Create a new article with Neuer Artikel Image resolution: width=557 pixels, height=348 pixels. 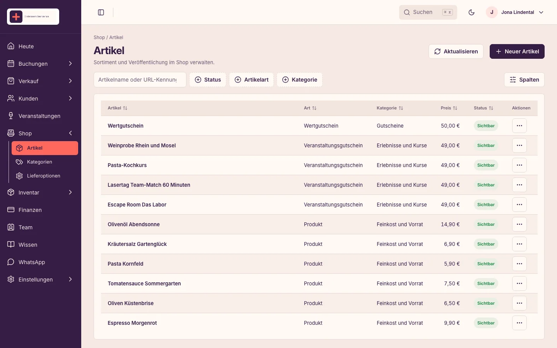517,51
